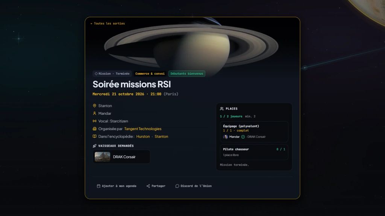Click the green check icon beside Mandar
Viewport: 385px width, 216px height.
tap(243, 137)
